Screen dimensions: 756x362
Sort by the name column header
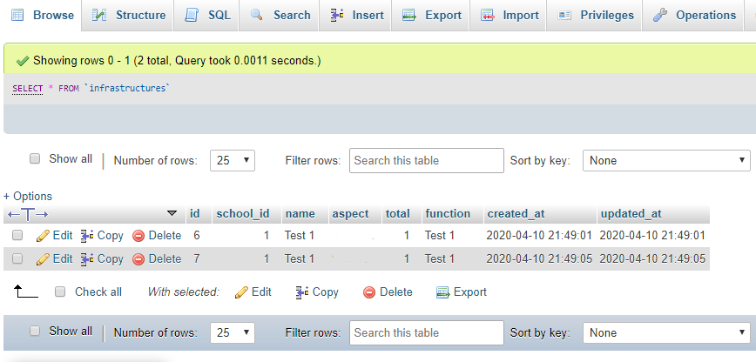pos(300,213)
